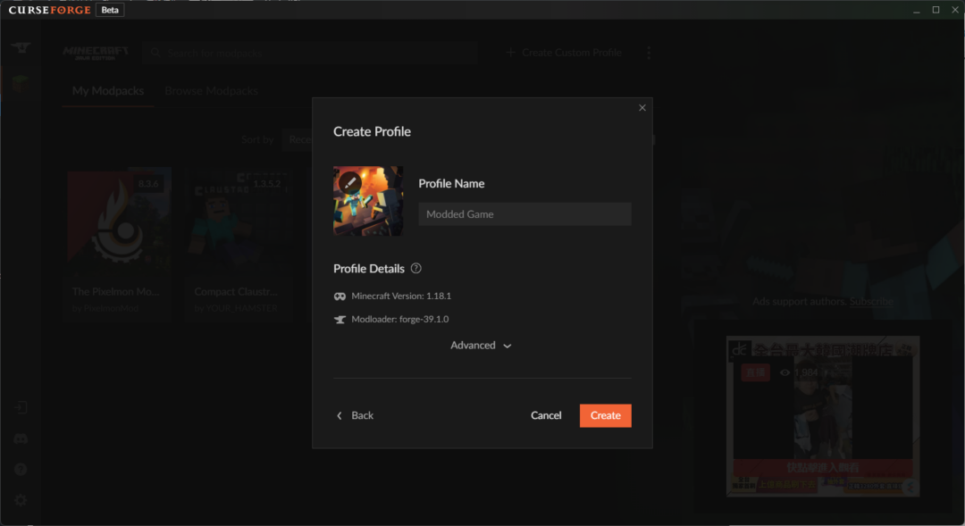
Task: Click the Minecraft Java Edition logo
Action: coord(96,53)
